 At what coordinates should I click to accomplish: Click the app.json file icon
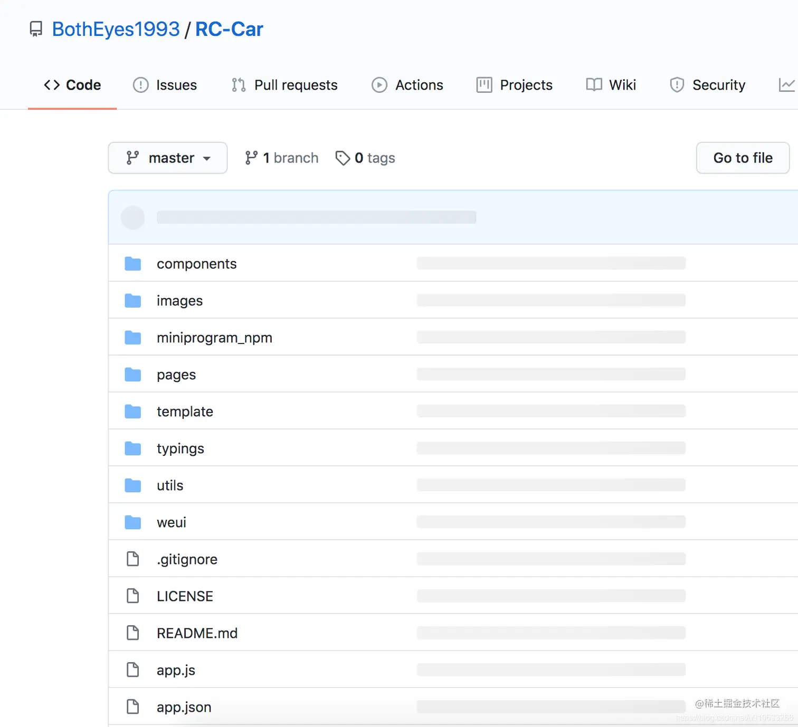pos(133,706)
